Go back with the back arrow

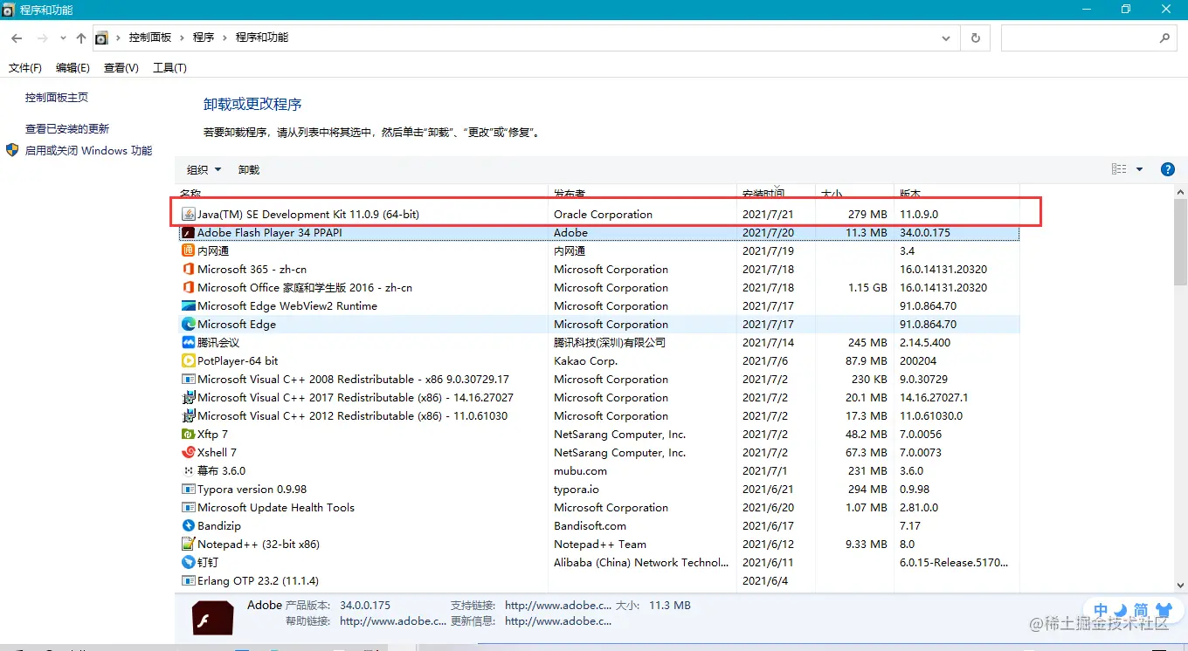pos(17,38)
